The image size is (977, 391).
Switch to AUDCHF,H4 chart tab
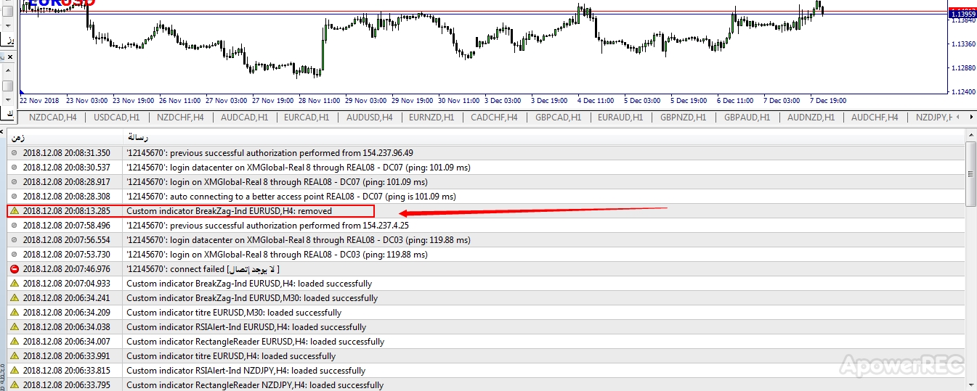click(874, 118)
